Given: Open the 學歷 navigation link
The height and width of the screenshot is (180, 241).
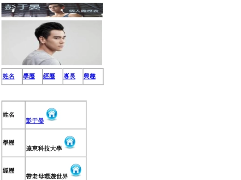Looking at the screenshot, I should coord(29,76).
